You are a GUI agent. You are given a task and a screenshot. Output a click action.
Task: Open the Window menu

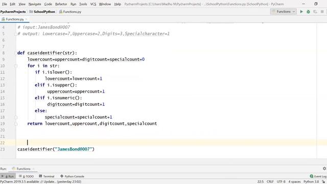pos(105,4)
